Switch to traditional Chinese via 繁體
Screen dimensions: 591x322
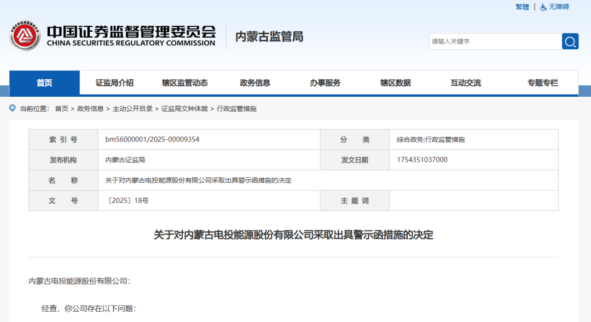click(x=523, y=7)
